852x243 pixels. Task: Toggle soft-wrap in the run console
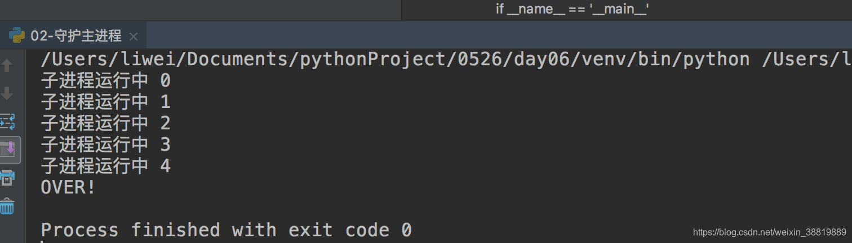coord(7,121)
